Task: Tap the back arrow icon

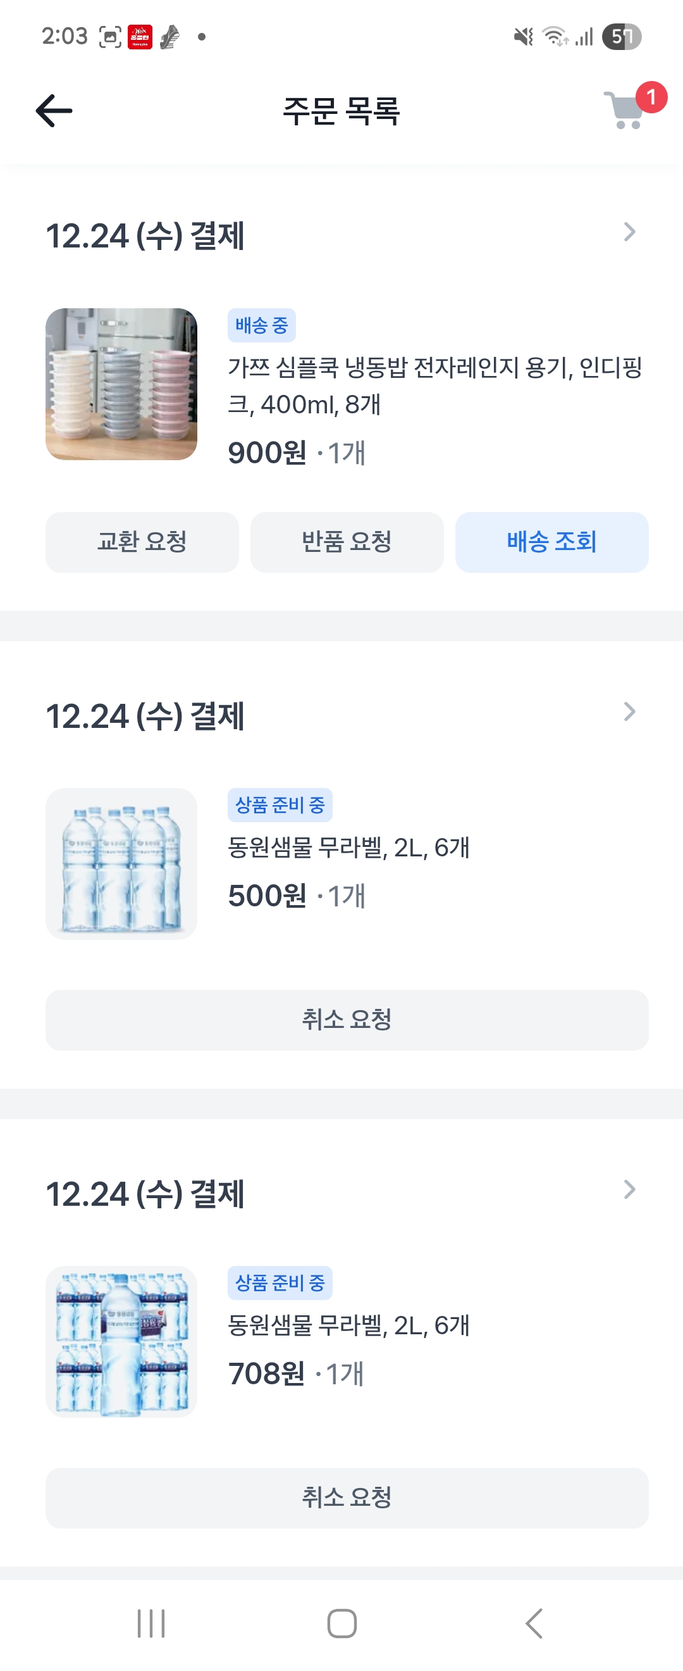Action: (x=54, y=111)
